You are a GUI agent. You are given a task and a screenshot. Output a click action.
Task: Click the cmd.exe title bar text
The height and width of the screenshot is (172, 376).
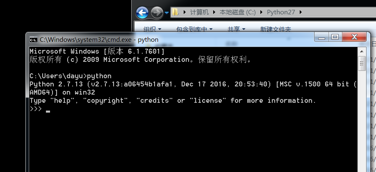pos(99,40)
